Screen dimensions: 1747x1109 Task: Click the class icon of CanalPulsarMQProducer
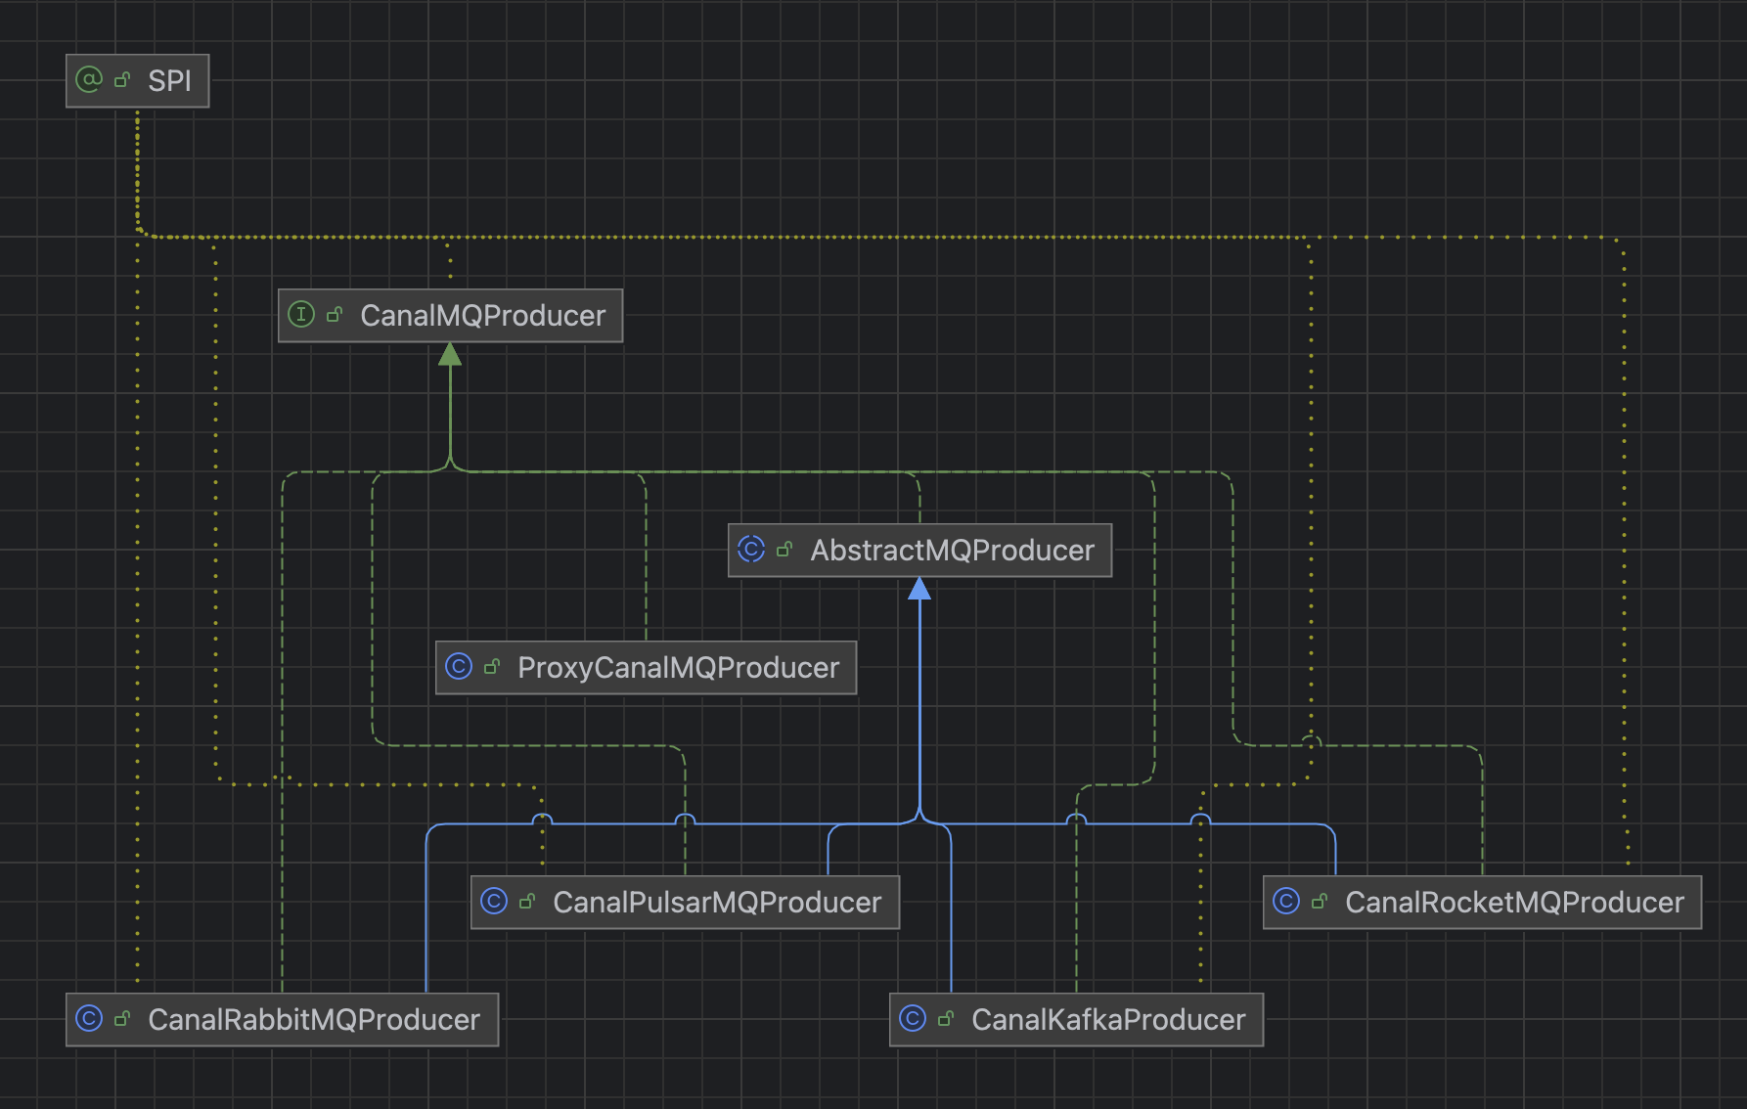494,901
